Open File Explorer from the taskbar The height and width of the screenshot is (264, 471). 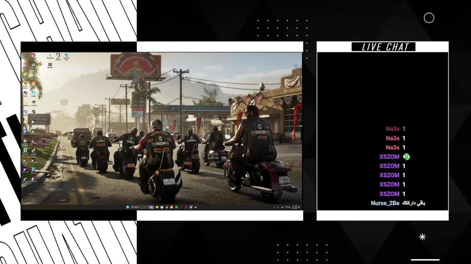point(157,207)
